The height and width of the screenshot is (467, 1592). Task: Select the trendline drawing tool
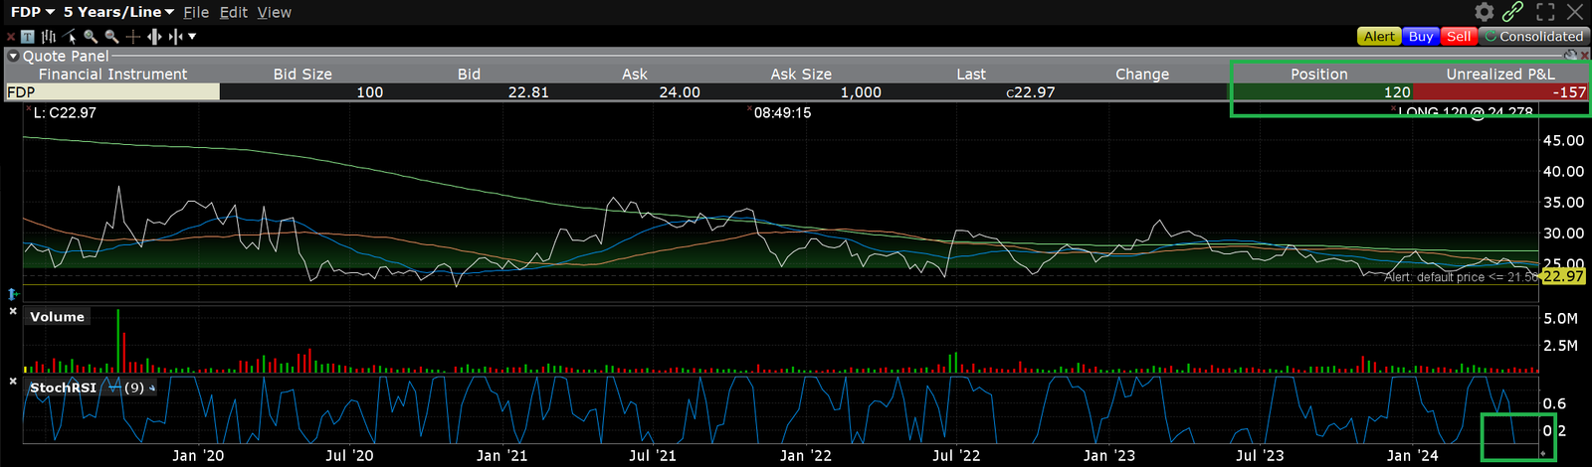click(70, 37)
